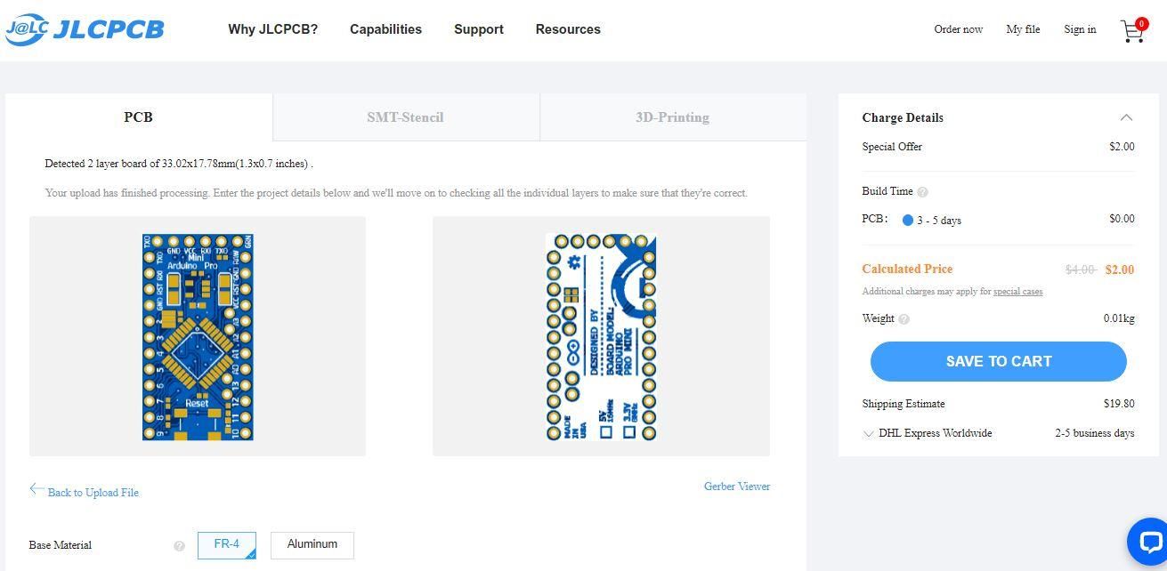Screen dimensions: 1167x571
Task: Click the Build Time help icon
Action: (x=922, y=192)
